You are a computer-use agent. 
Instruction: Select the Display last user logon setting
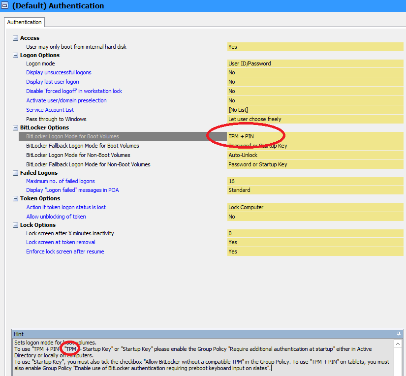tap(53, 82)
